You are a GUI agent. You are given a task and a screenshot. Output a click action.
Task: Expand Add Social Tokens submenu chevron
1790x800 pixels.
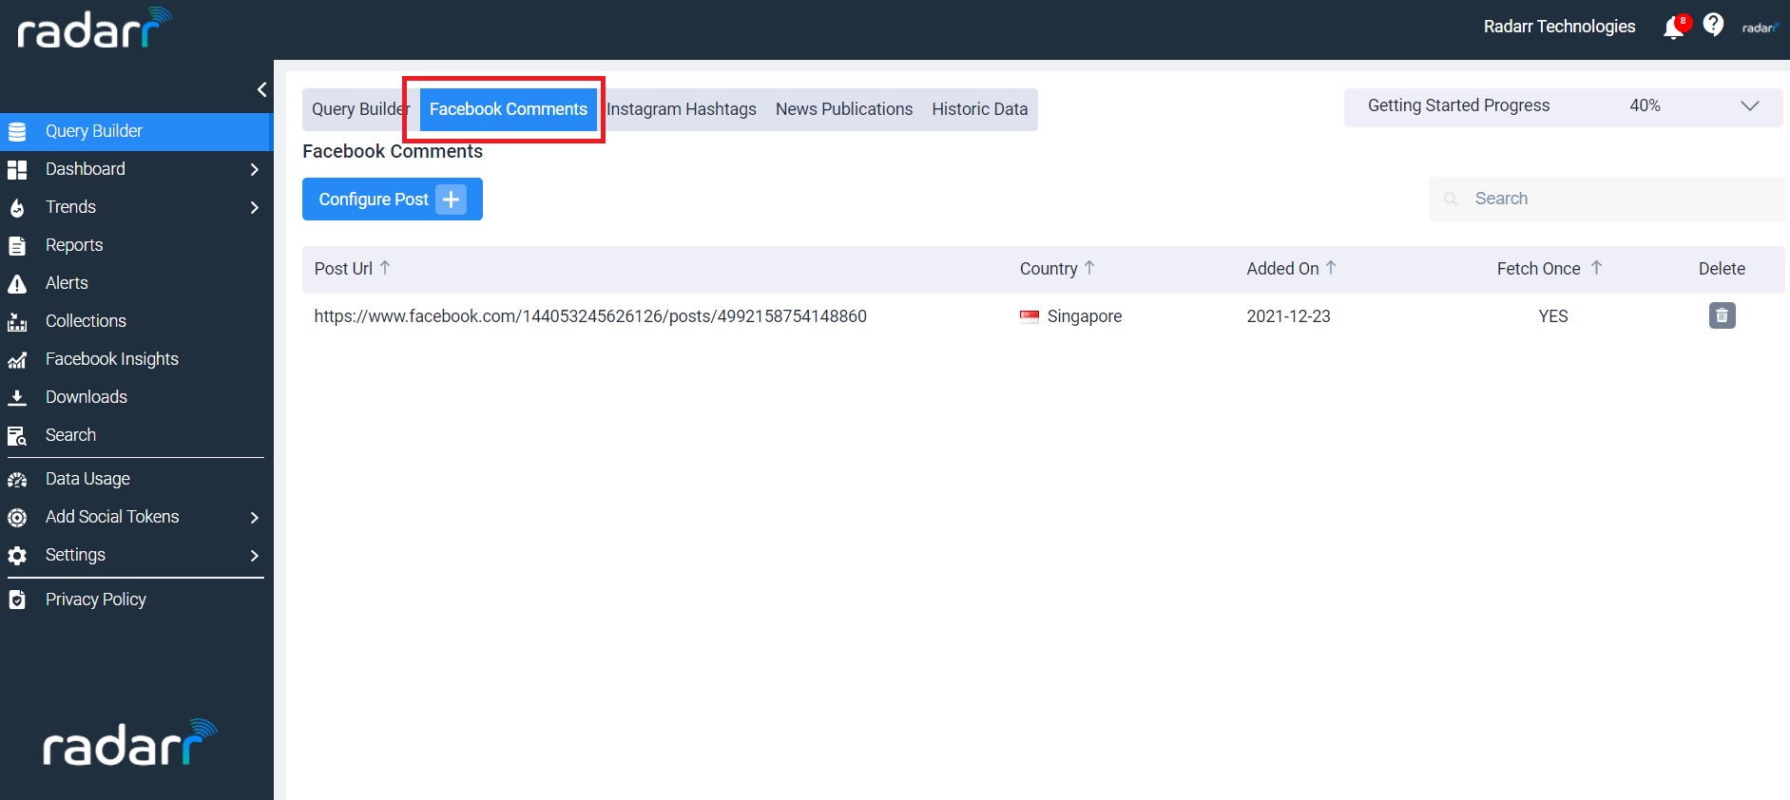click(254, 517)
